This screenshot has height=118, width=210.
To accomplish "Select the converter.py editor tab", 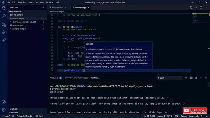I will 80,8.
